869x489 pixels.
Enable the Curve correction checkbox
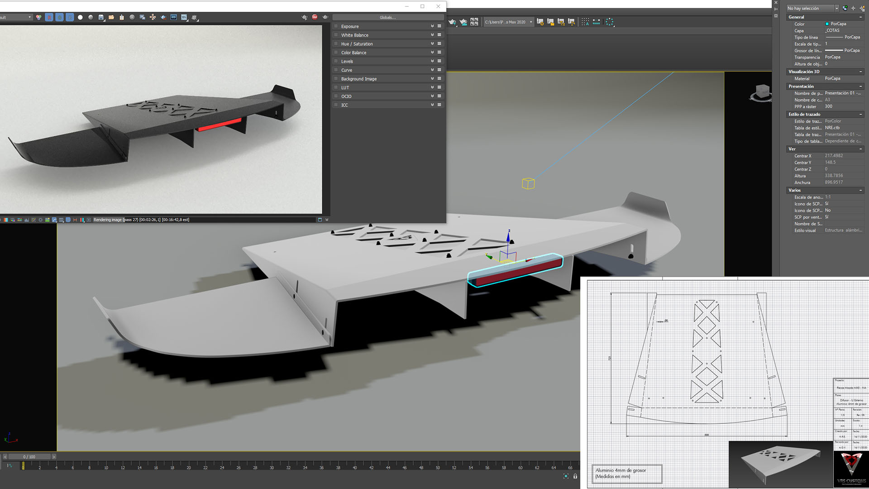pyautogui.click(x=336, y=70)
